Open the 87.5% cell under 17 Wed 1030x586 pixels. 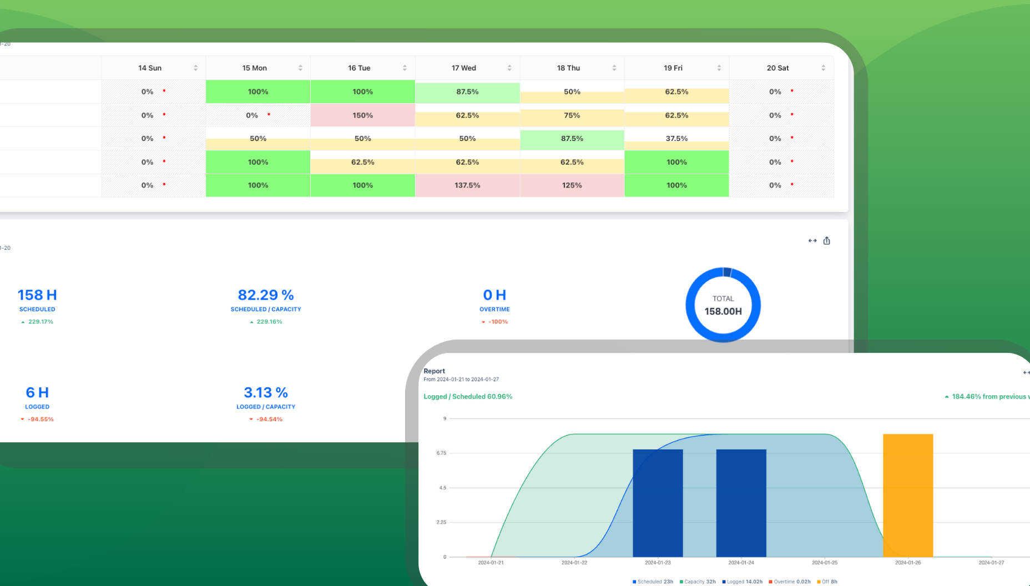(467, 92)
